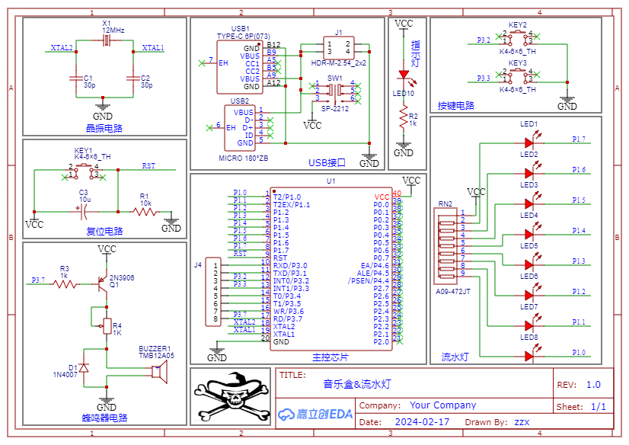The width and height of the screenshot is (629, 445).
Task: Select polarized capacitor C3 10u
Action: (x=84, y=212)
